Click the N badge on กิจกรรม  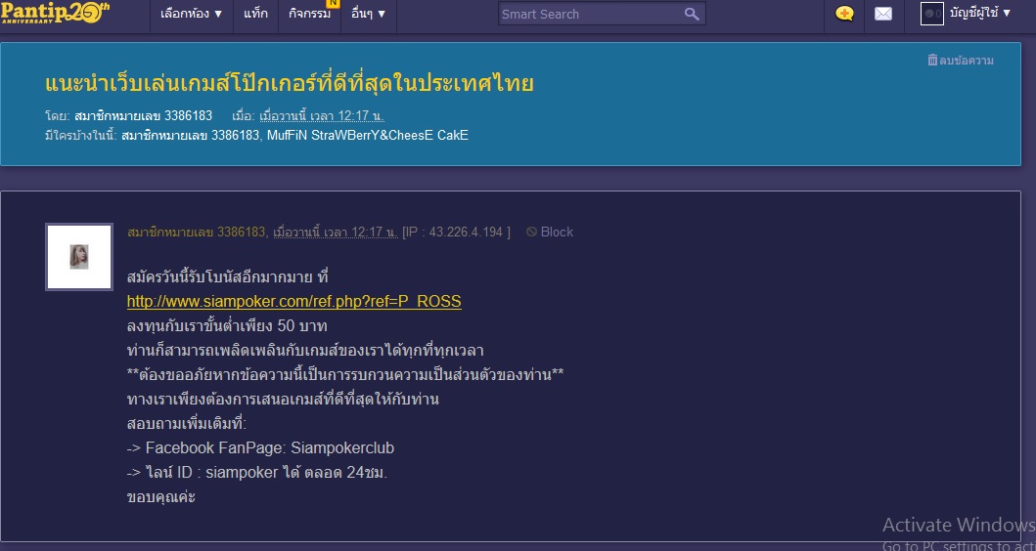pyautogui.click(x=333, y=3)
